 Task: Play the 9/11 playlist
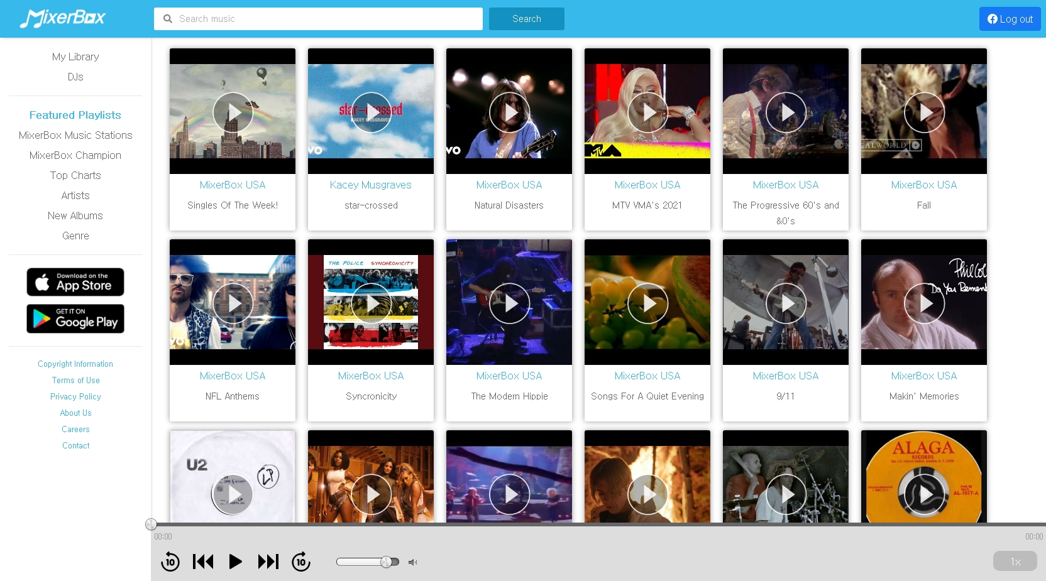[x=786, y=303]
